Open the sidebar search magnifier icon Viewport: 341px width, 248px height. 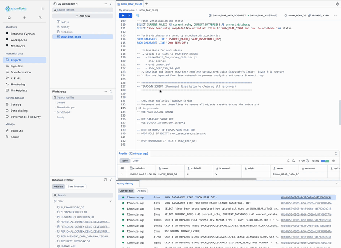tap(40, 18)
